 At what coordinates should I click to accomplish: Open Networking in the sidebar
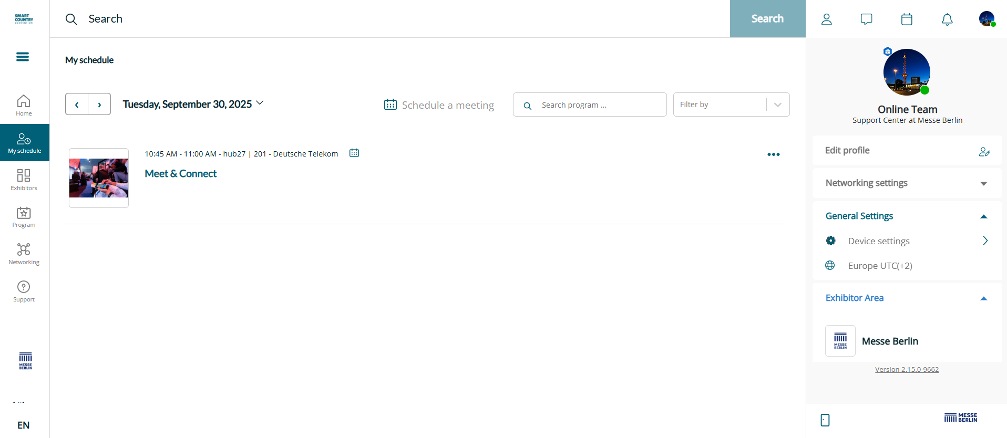pyautogui.click(x=24, y=254)
